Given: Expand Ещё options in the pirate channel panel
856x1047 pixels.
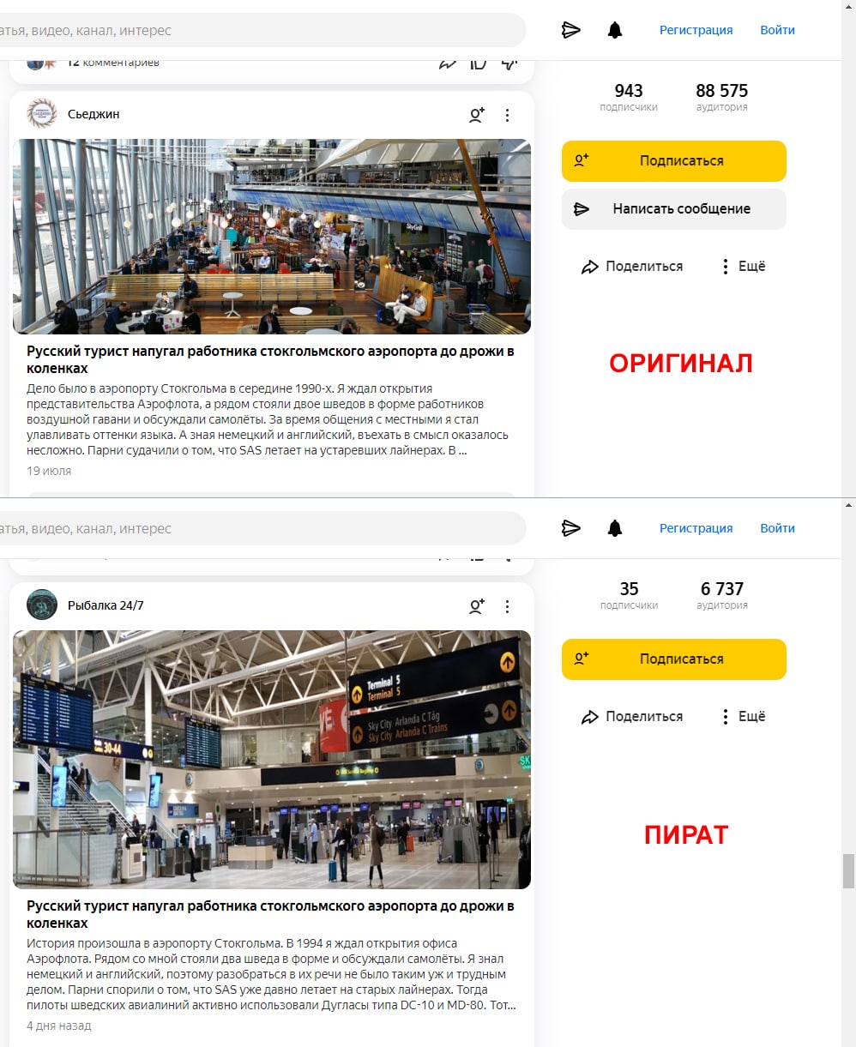Looking at the screenshot, I should click(x=743, y=716).
